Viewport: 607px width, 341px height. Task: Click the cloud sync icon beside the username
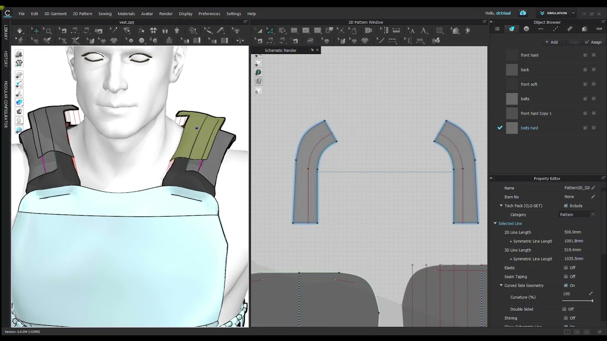(x=523, y=13)
